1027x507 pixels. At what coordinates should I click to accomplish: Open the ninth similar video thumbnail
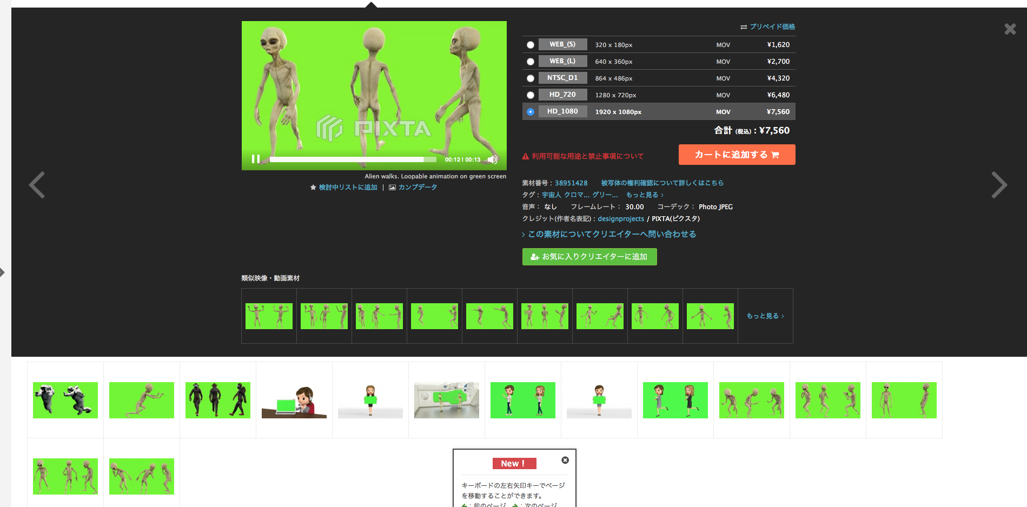[x=710, y=316]
